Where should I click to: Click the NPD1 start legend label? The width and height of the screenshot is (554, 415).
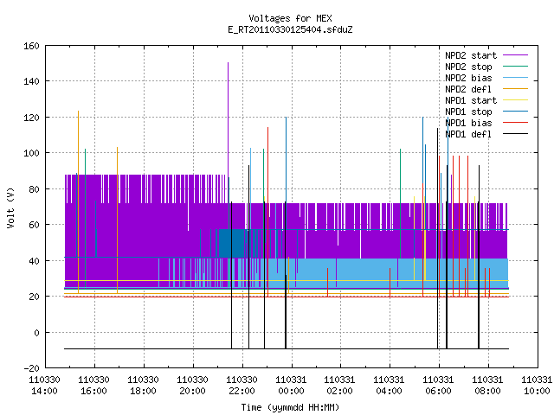471,100
